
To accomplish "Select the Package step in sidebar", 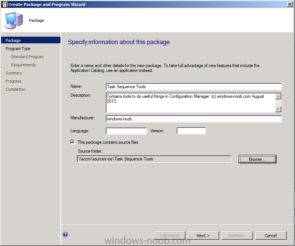I will 31,40.
